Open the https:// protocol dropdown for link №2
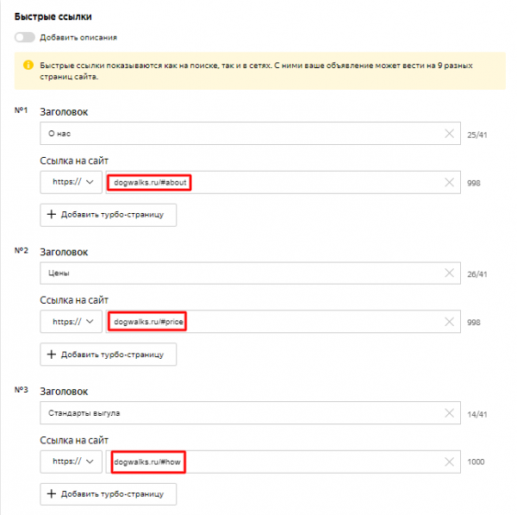The height and width of the screenshot is (515, 517). point(72,322)
